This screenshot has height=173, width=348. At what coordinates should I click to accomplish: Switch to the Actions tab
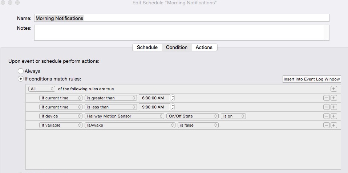pyautogui.click(x=204, y=48)
